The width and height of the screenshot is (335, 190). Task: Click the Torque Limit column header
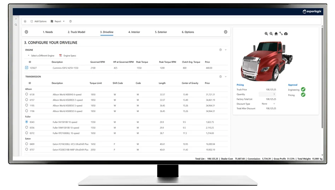[96, 83]
